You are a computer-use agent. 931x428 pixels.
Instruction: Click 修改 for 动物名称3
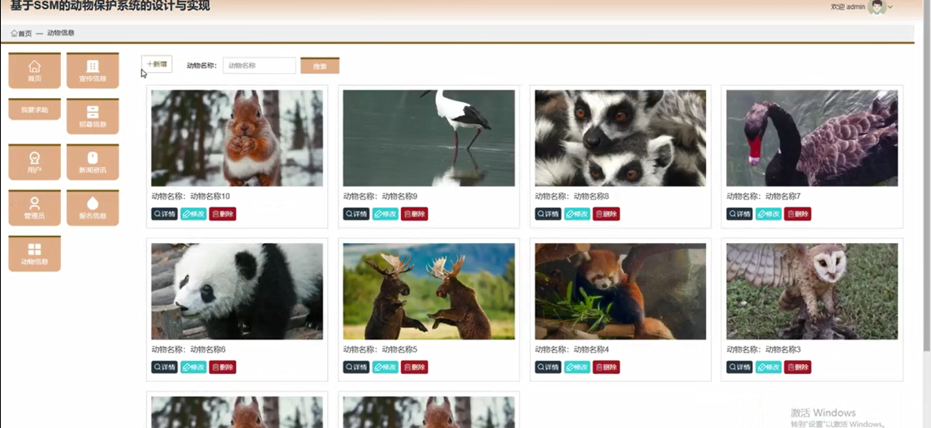click(x=769, y=367)
